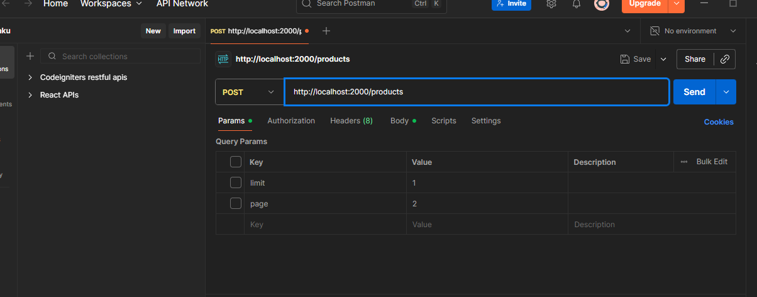Click the empty Key field in new row

(325, 224)
